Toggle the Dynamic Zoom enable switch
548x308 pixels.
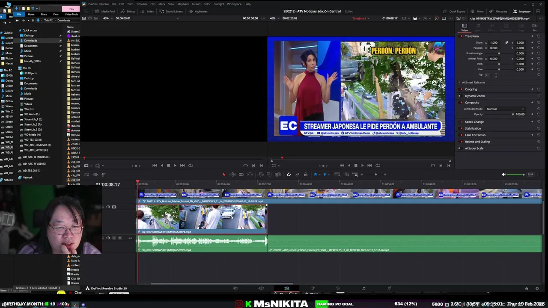tap(461, 96)
